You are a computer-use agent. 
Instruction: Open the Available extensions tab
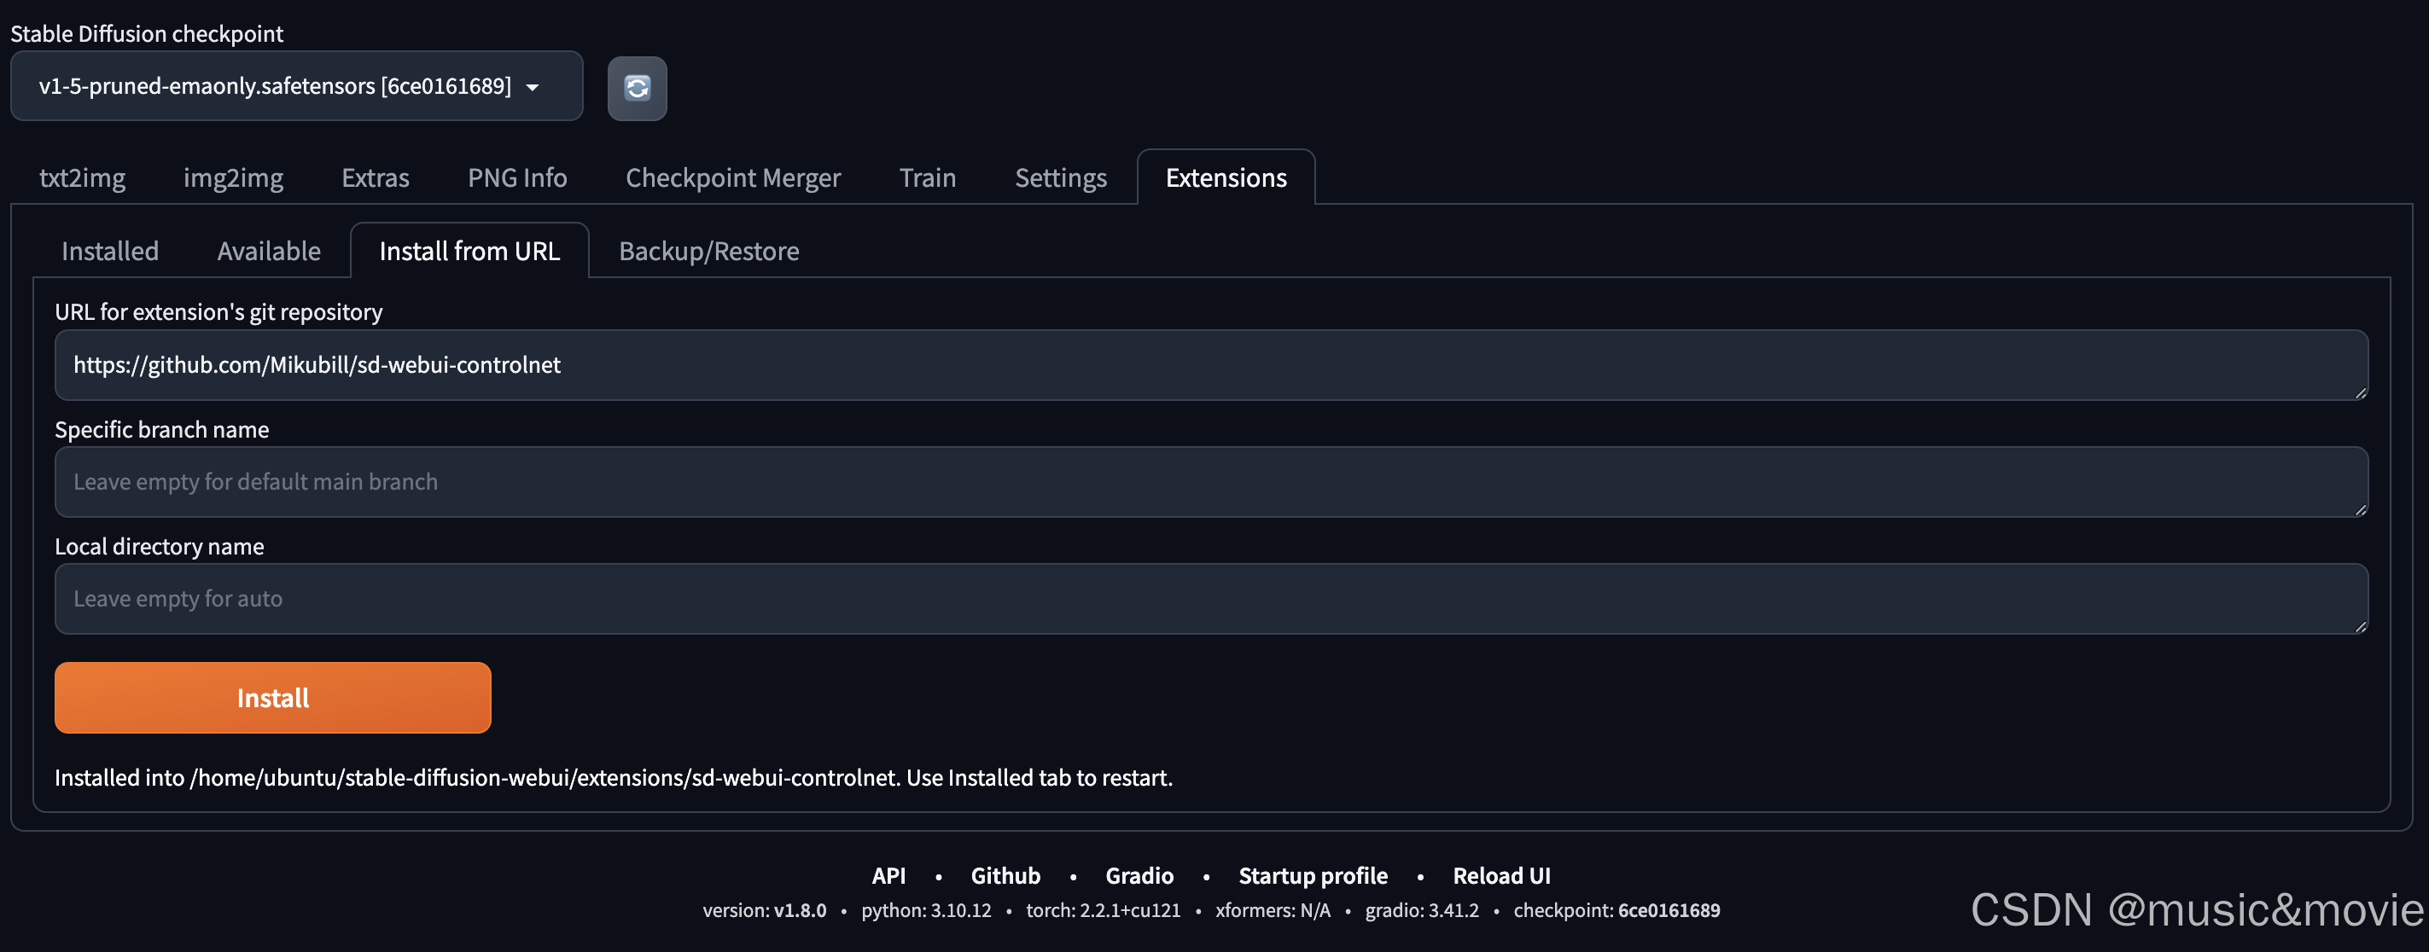pyautogui.click(x=268, y=251)
